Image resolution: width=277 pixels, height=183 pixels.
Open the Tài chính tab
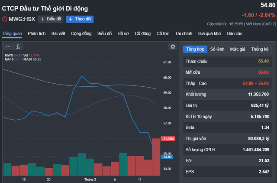click(x=184, y=33)
